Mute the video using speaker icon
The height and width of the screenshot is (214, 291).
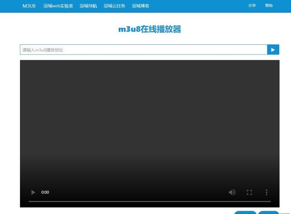232,192
